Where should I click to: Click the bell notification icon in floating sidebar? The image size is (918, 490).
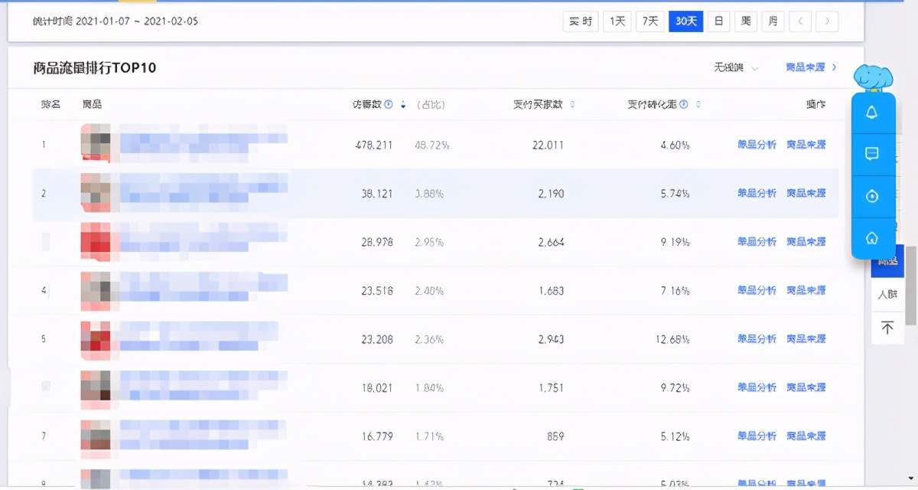click(873, 113)
